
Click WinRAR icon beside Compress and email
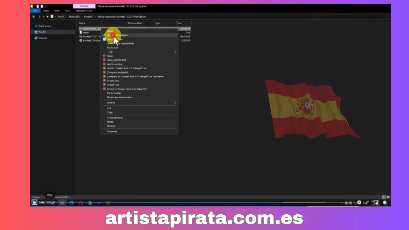(x=104, y=72)
